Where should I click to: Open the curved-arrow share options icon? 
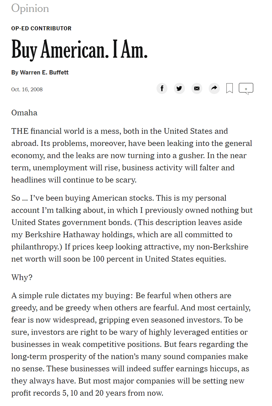coord(214,88)
